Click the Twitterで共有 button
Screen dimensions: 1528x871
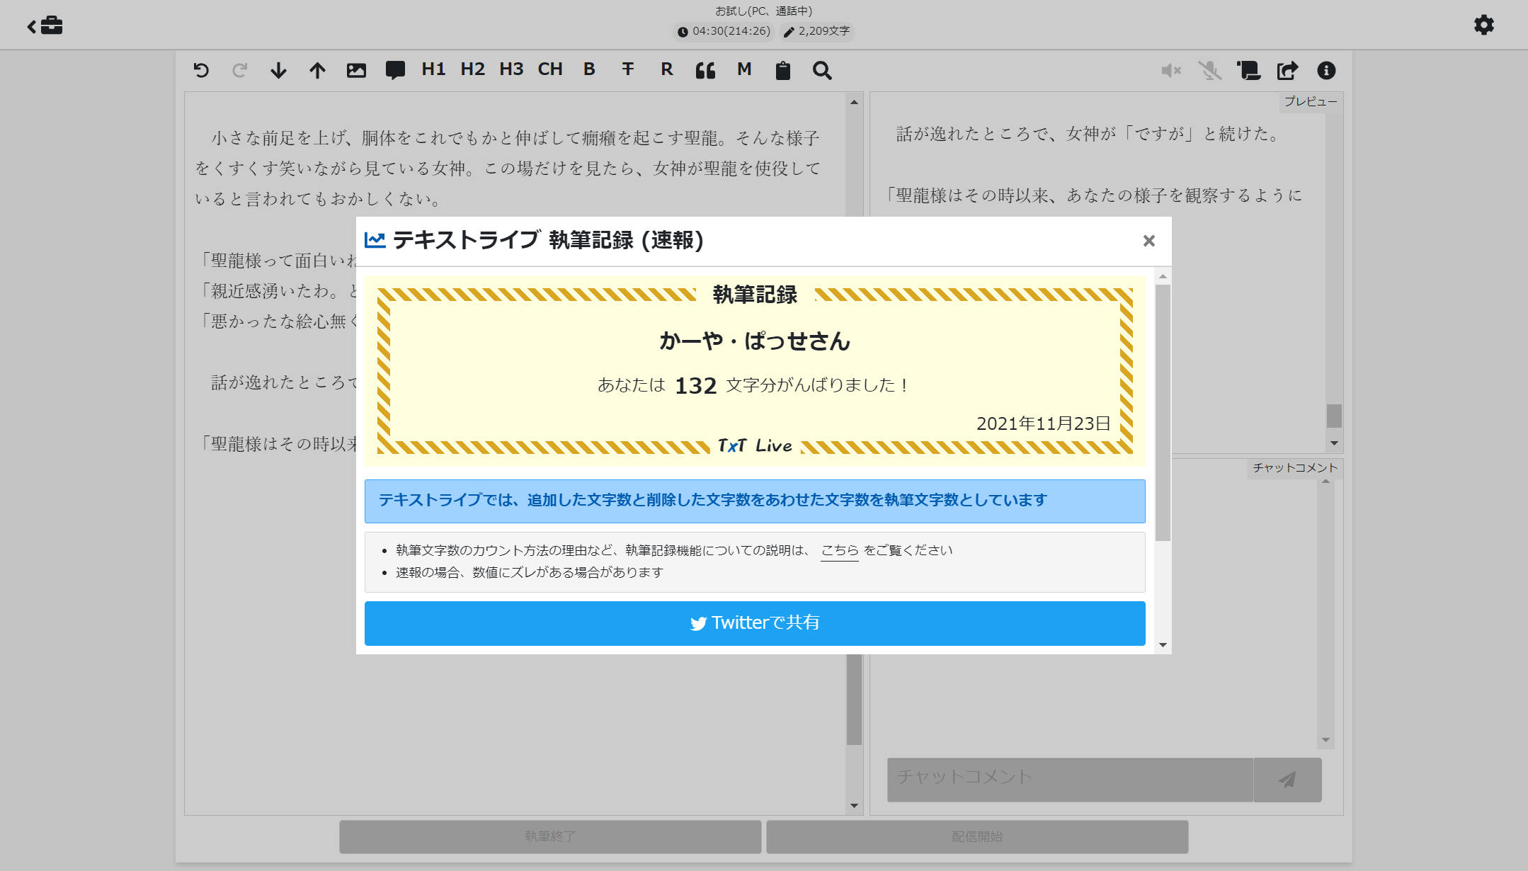(755, 623)
